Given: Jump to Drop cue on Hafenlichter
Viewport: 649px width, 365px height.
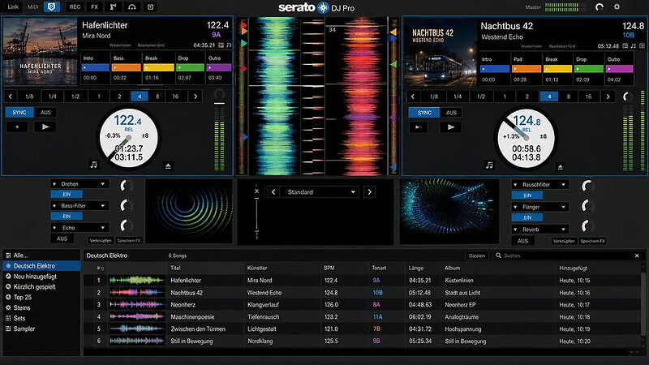Looking at the screenshot, I should coord(191,67).
